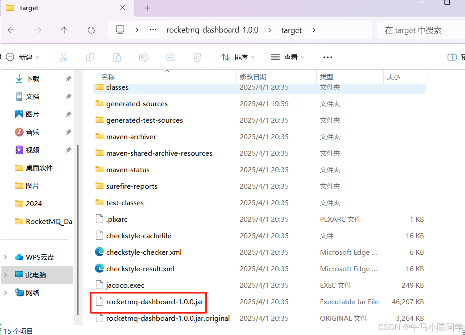465x335 pixels.
Task: Click the preview pane icon
Action: 452,57
